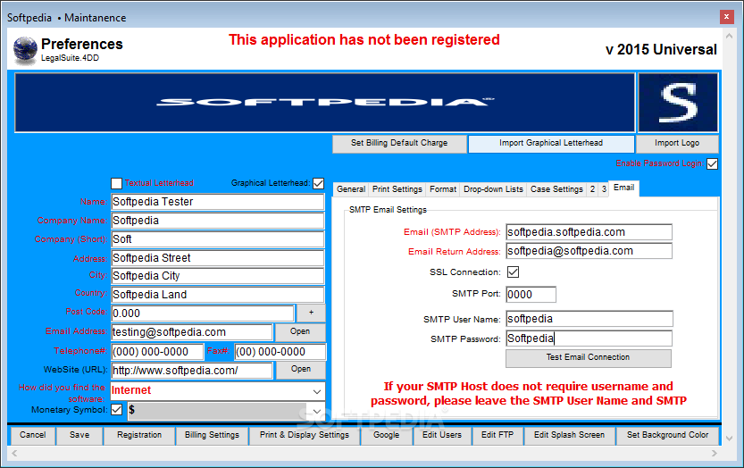Click Test Email Connection button

click(x=588, y=358)
